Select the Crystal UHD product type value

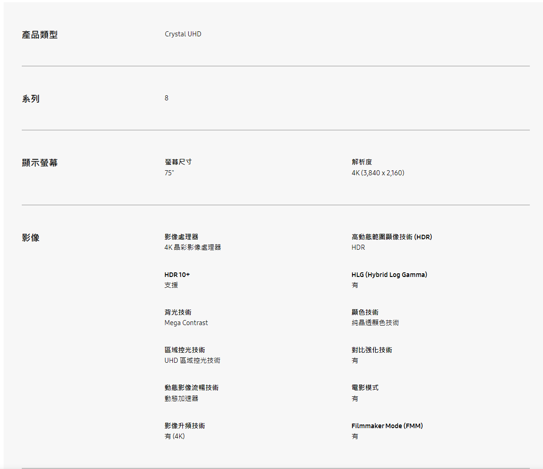click(183, 34)
